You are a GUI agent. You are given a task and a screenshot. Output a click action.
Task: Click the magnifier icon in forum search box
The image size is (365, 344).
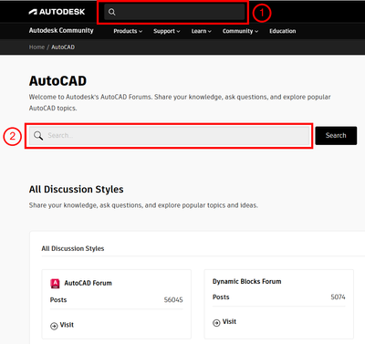coord(38,136)
